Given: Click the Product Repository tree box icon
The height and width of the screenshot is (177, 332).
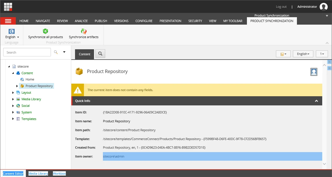Looking at the screenshot, I should click(x=22, y=86).
